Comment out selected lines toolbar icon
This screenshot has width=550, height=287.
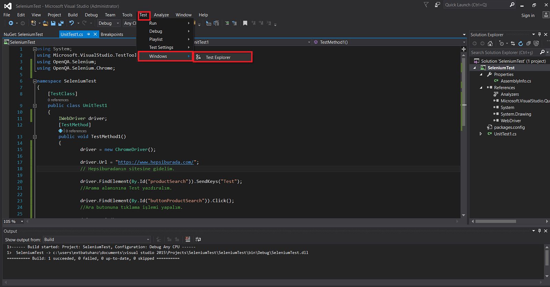(227, 23)
